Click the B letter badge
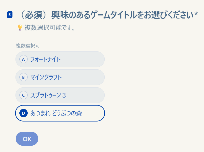This screenshot has height=152, width=204. pyautogui.click(x=23, y=77)
